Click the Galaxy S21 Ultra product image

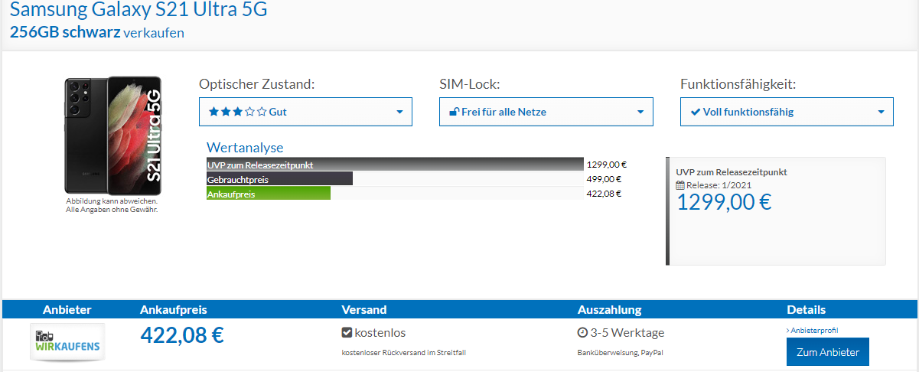112,135
